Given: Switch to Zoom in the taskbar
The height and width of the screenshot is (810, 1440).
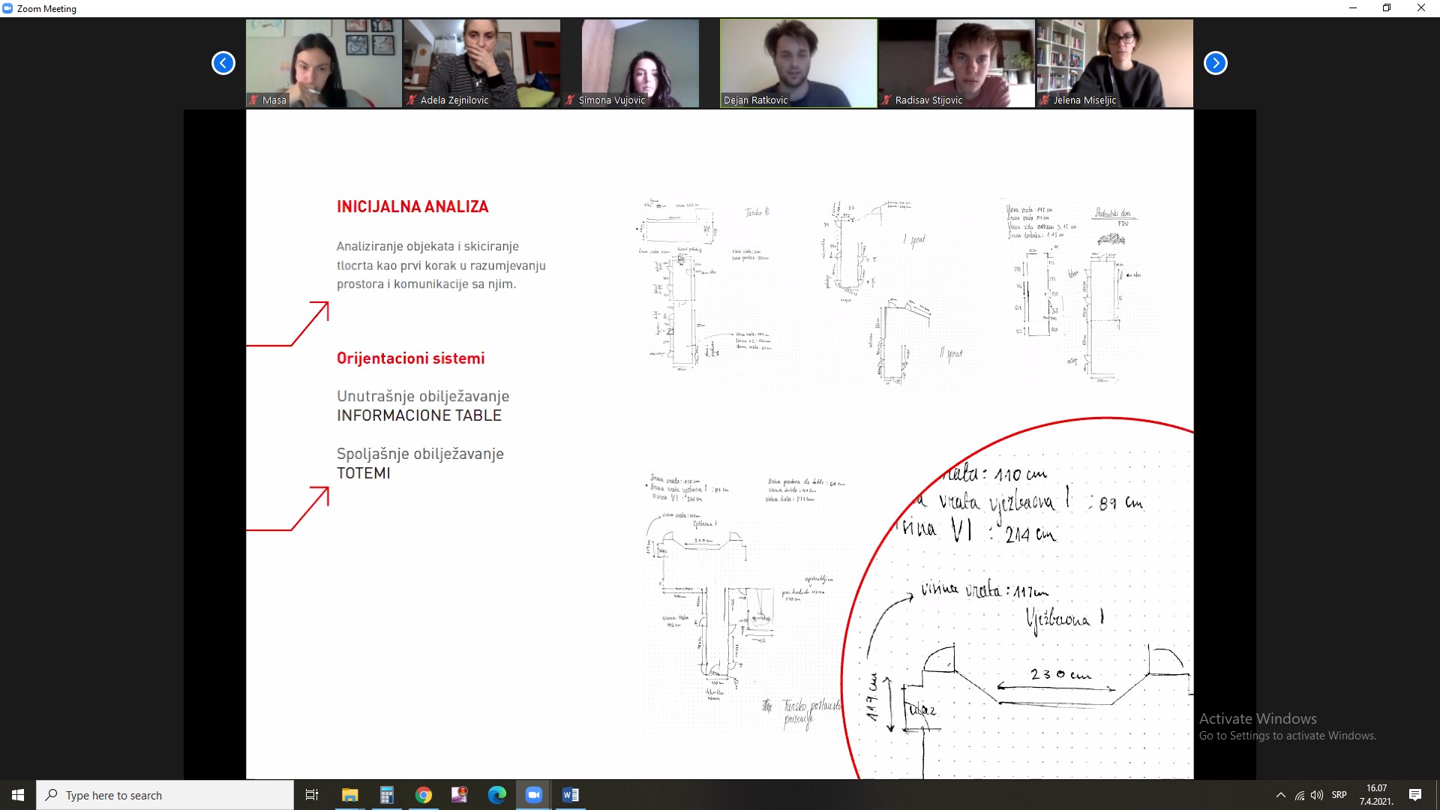Looking at the screenshot, I should pyautogui.click(x=534, y=795).
